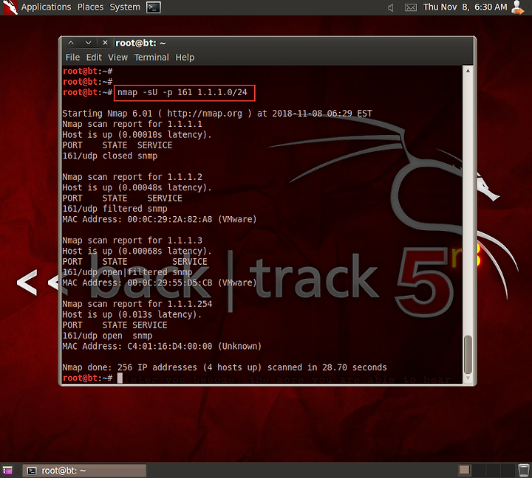Click MAC Address 00:0C:29:2A:82:A8 line
This screenshot has height=478, width=532.
point(160,219)
